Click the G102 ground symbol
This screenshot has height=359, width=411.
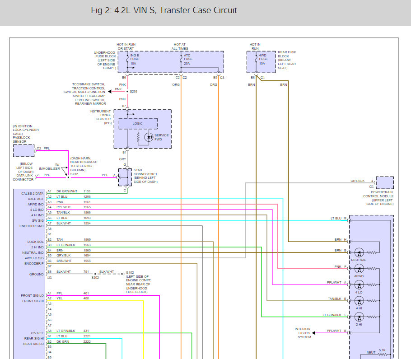(x=123, y=274)
